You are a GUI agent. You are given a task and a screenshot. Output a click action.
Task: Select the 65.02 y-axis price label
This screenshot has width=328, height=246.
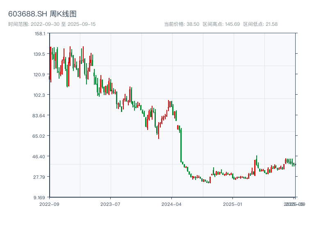click(x=40, y=136)
